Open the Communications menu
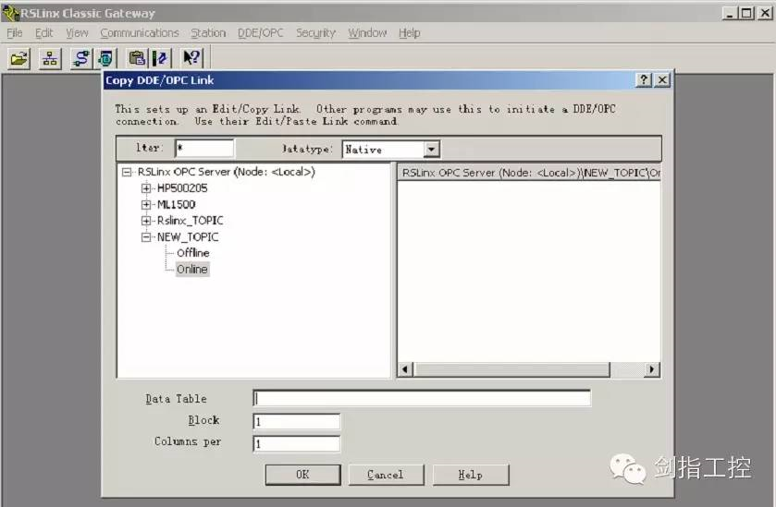Screen dimensions: 776x507 coord(139,33)
